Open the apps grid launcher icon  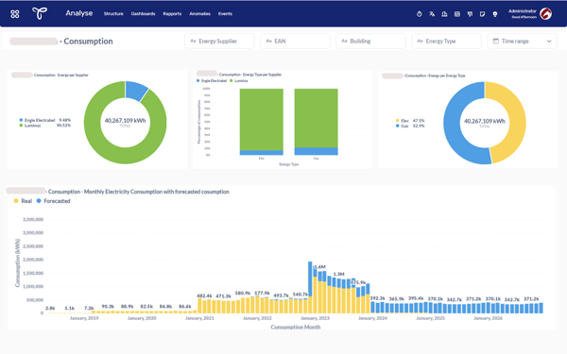click(15, 14)
